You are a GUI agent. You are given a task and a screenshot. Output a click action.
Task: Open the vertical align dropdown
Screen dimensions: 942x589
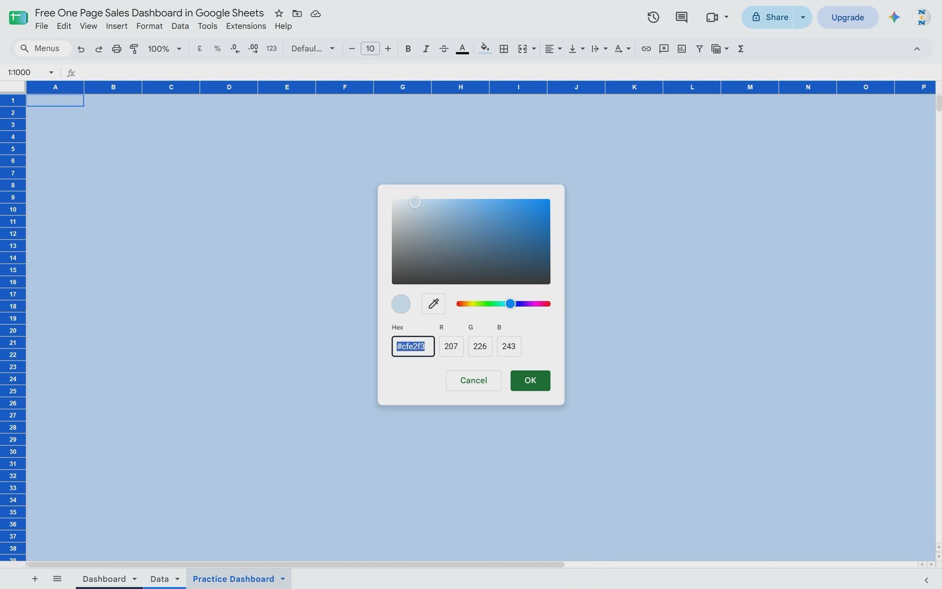576,49
